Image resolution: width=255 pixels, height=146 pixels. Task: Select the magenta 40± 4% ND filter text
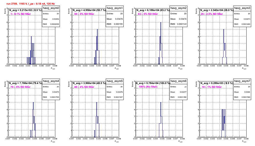(84, 87)
